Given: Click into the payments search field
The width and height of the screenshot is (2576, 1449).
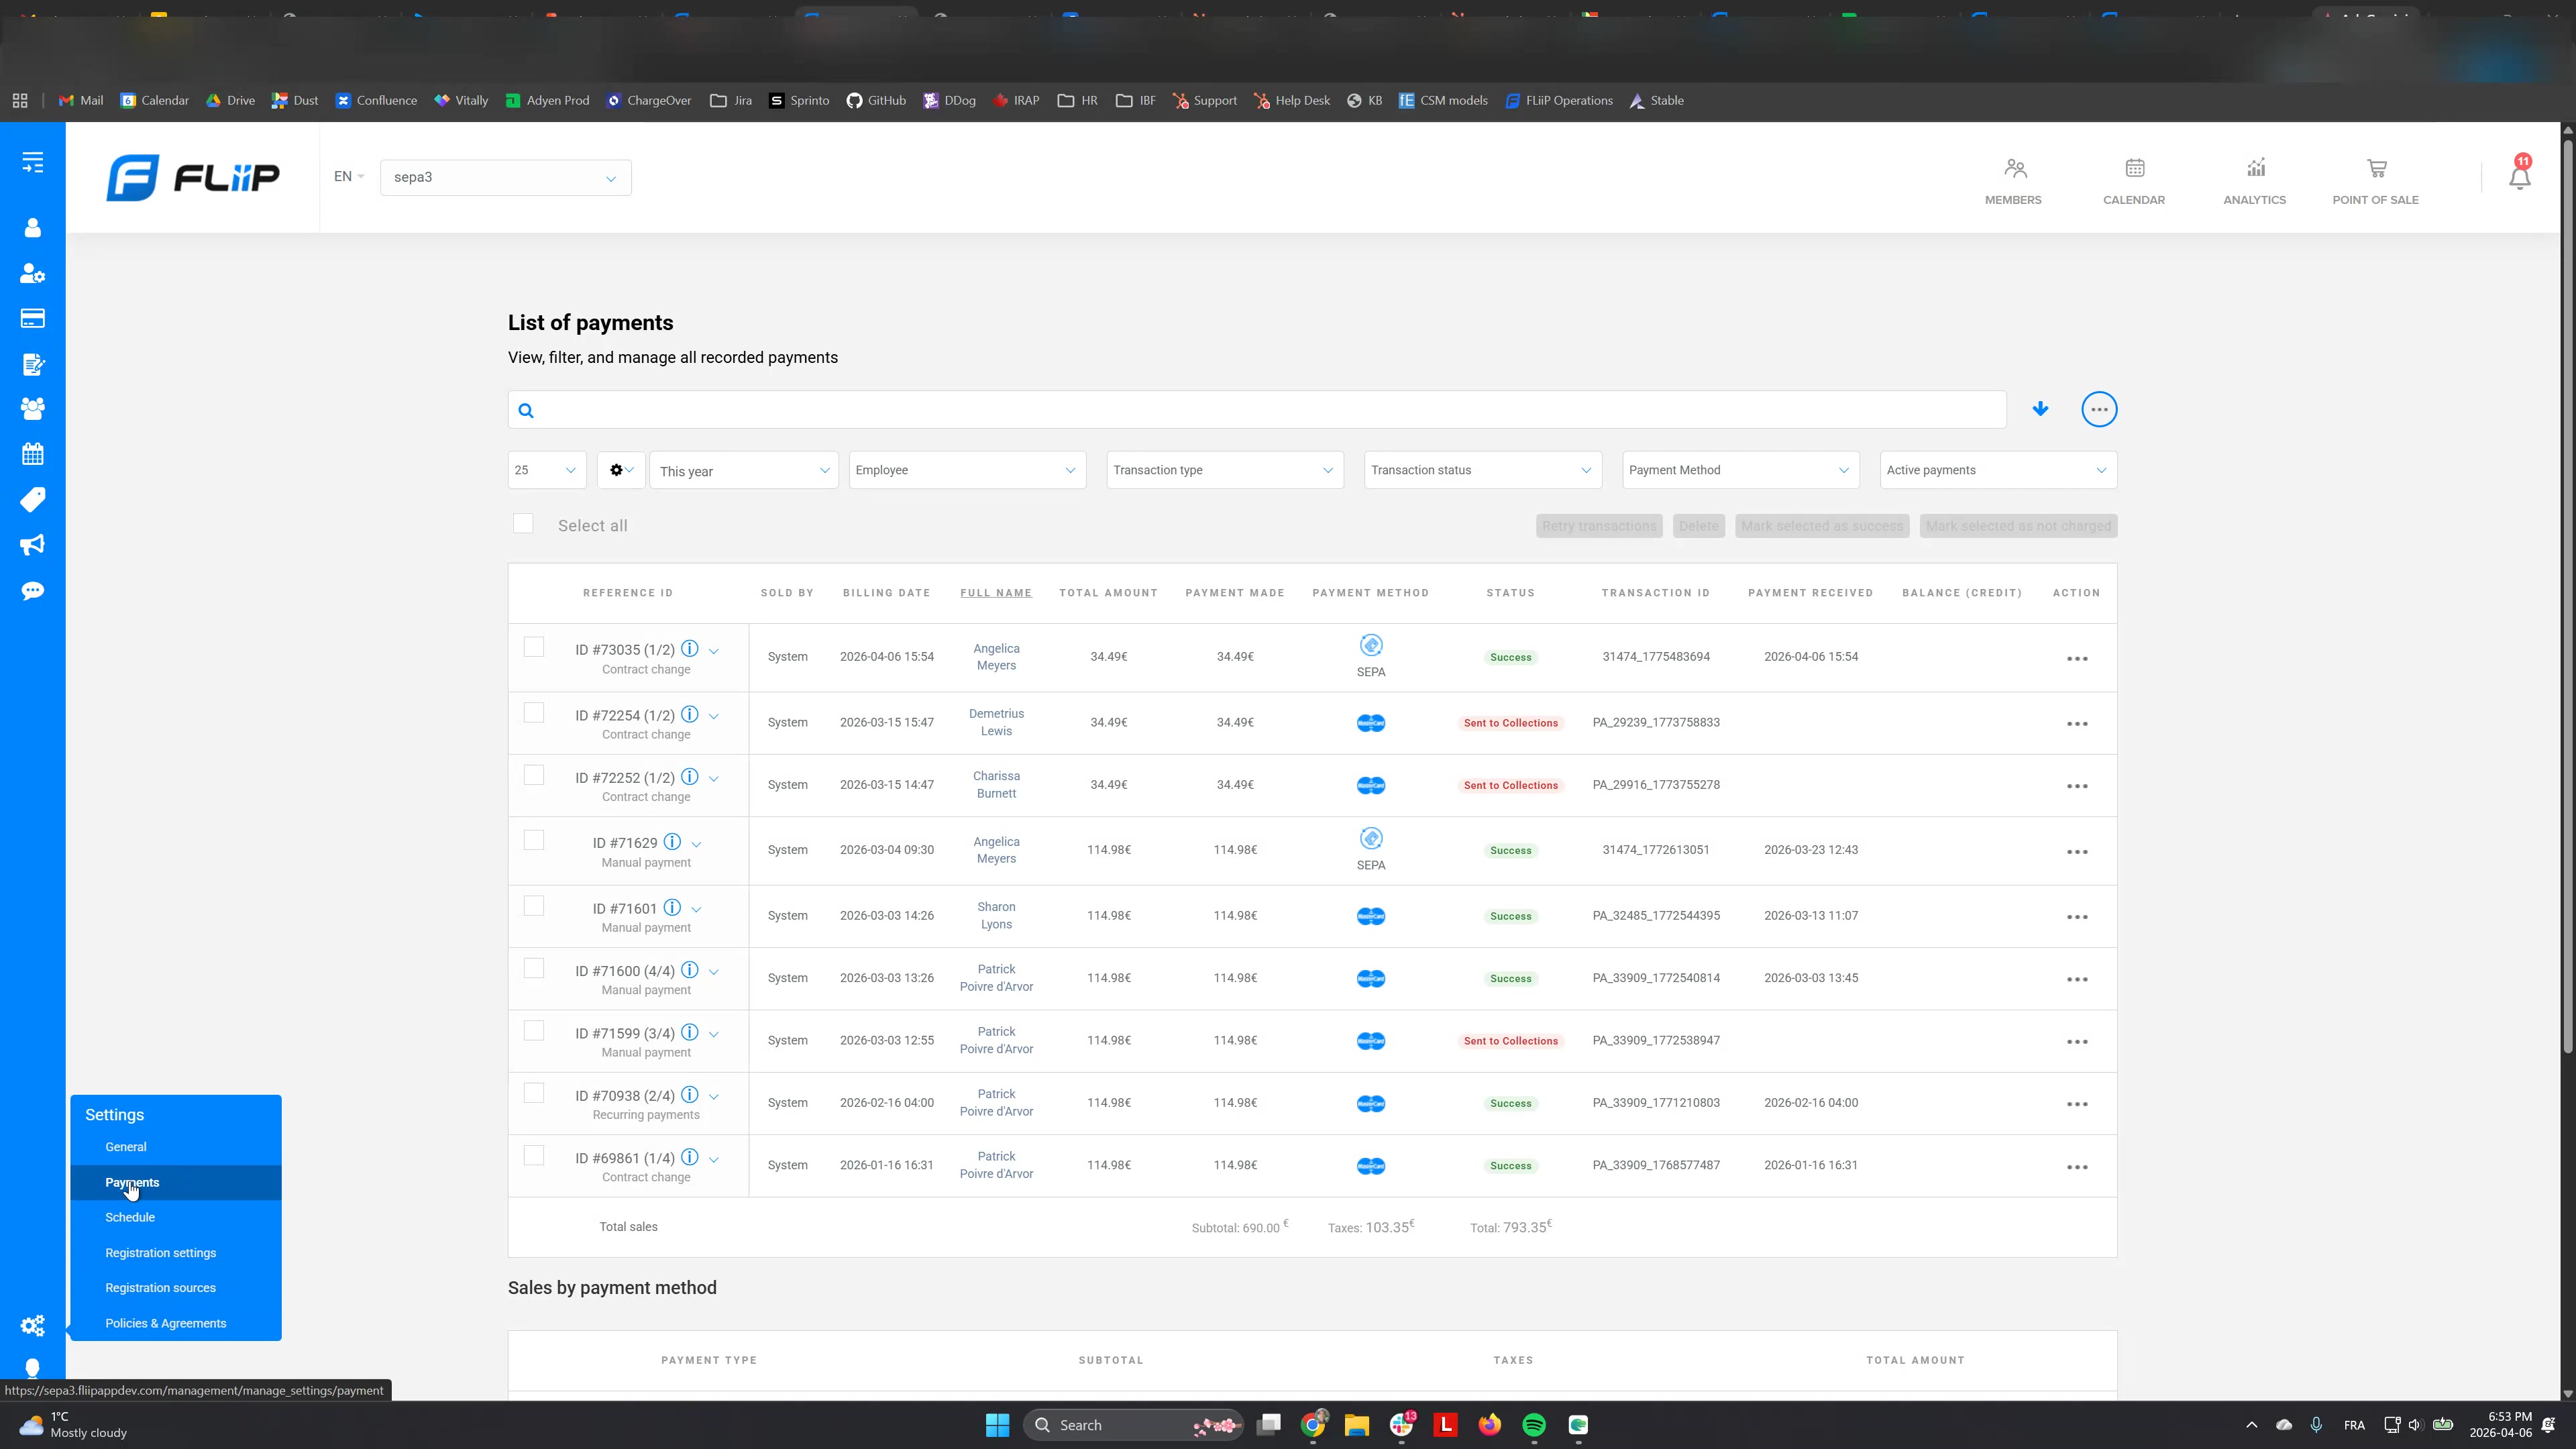Looking at the screenshot, I should click(x=1257, y=410).
